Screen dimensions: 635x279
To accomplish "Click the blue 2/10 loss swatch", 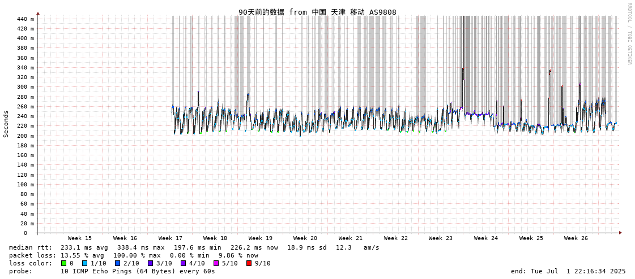I will point(117,264).
